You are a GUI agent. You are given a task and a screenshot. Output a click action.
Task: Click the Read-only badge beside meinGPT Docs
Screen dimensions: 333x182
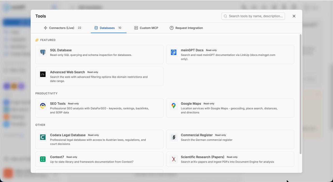pos(211,50)
